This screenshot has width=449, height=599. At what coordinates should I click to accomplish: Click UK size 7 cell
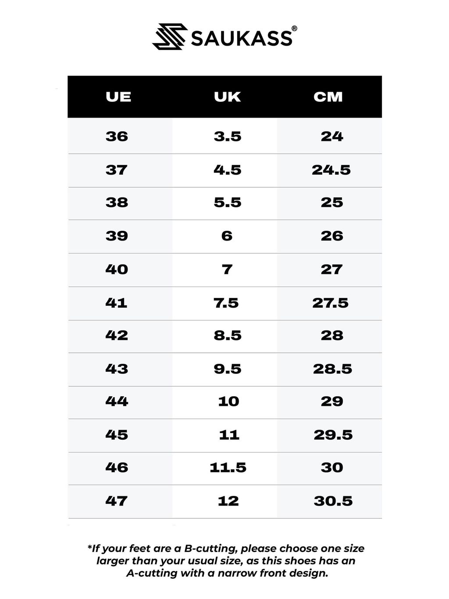pyautogui.click(x=227, y=269)
